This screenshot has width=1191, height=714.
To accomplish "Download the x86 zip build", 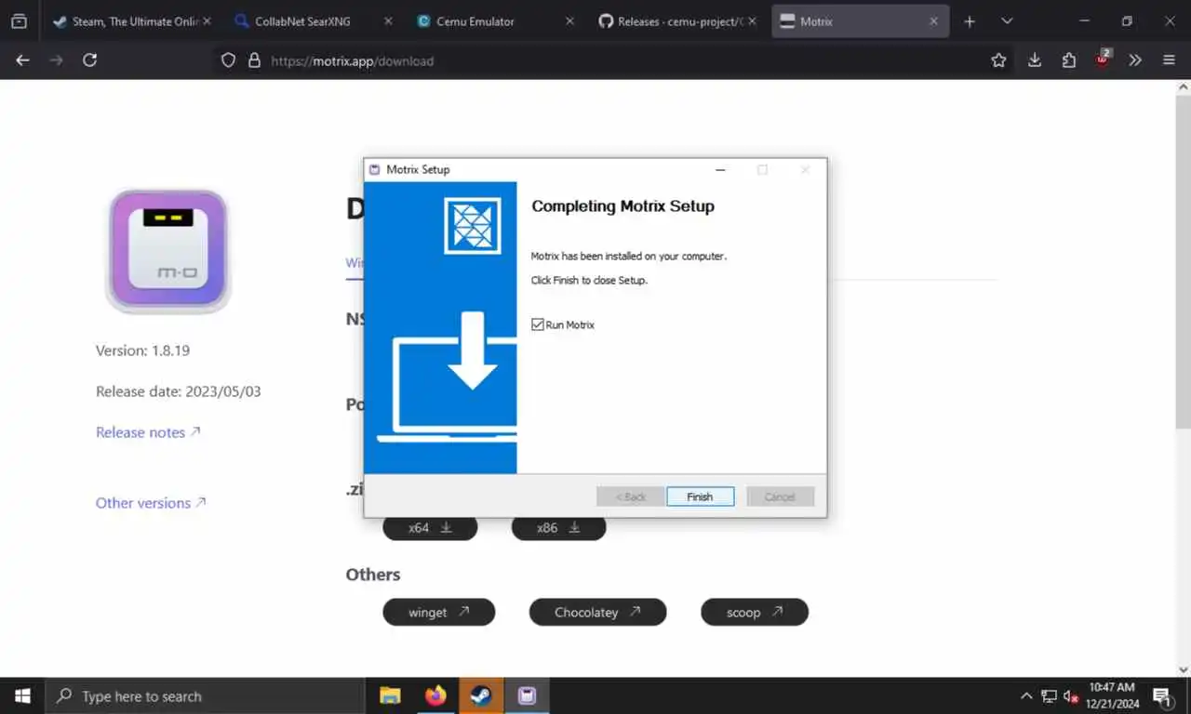I will (x=558, y=527).
